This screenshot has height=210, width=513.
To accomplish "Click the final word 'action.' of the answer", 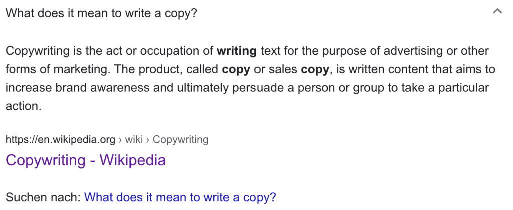I will pyautogui.click(x=24, y=106).
